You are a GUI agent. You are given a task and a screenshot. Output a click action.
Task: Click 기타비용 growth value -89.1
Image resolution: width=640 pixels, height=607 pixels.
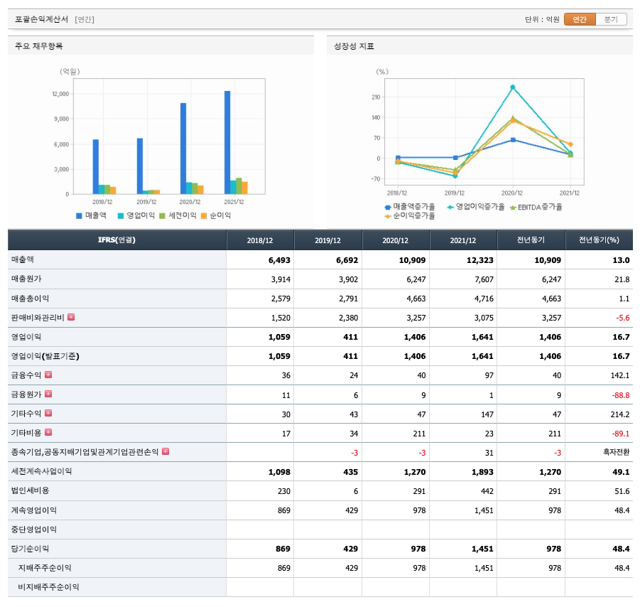pyautogui.click(x=620, y=434)
